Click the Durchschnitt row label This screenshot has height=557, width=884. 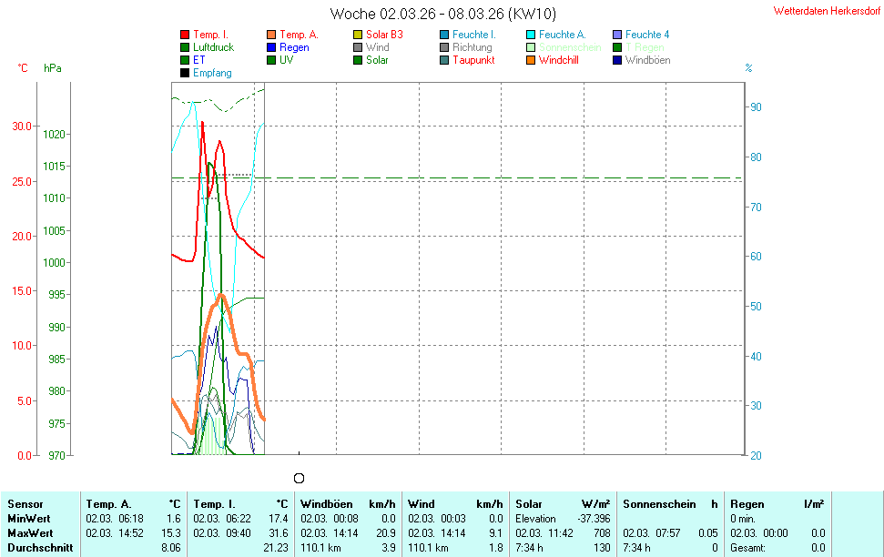(39, 548)
